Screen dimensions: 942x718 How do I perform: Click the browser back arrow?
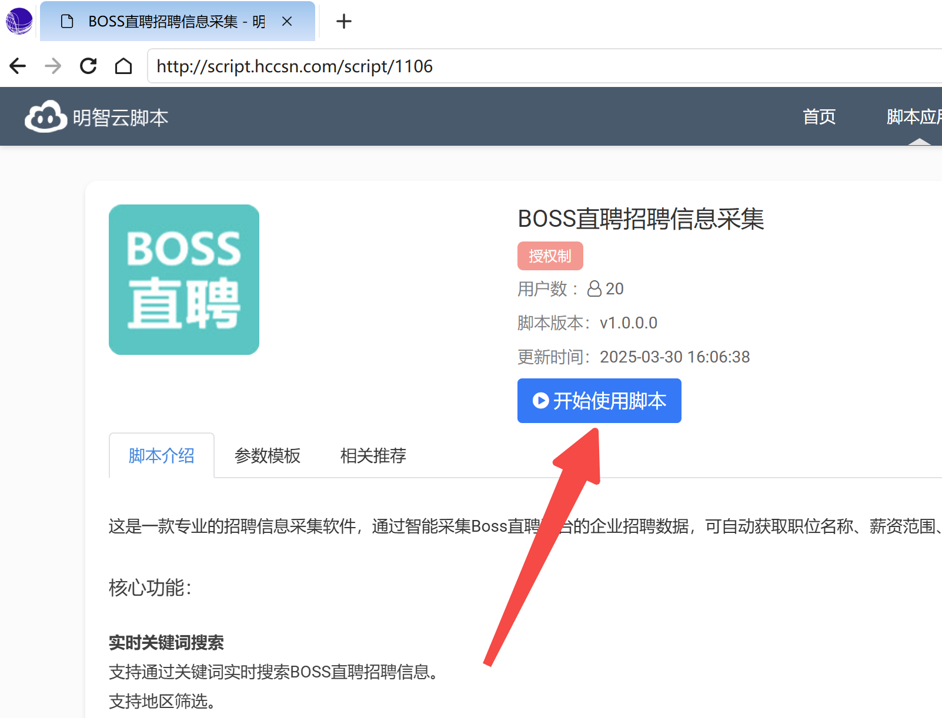pyautogui.click(x=18, y=66)
